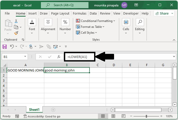
Task: Zoom out with the minus button
Action: (x=131, y=116)
